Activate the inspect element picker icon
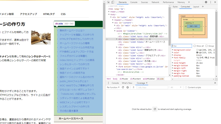Screen dimensions: 221x124 click(x=108, y=2)
